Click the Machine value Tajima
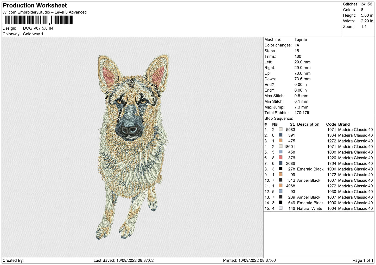 tap(301, 39)
